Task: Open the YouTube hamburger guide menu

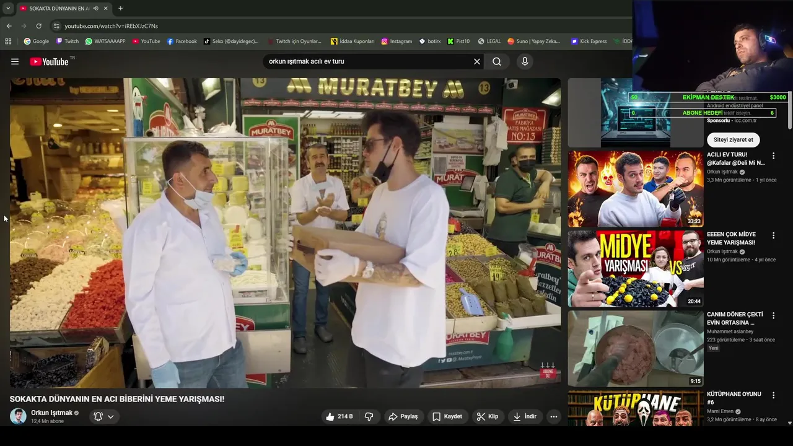Action: [15, 61]
